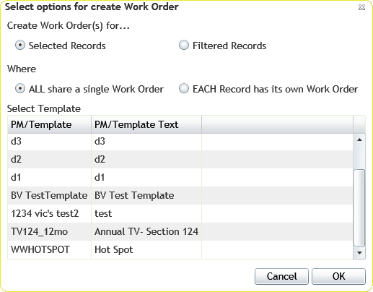Click the template list scrollbar thumb
The image size is (373, 292).
(359, 207)
